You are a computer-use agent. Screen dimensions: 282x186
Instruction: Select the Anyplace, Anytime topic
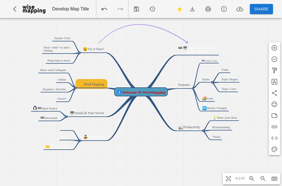(x=54, y=89)
